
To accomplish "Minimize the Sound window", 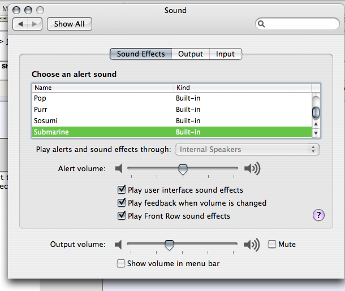I will [x=28, y=10].
